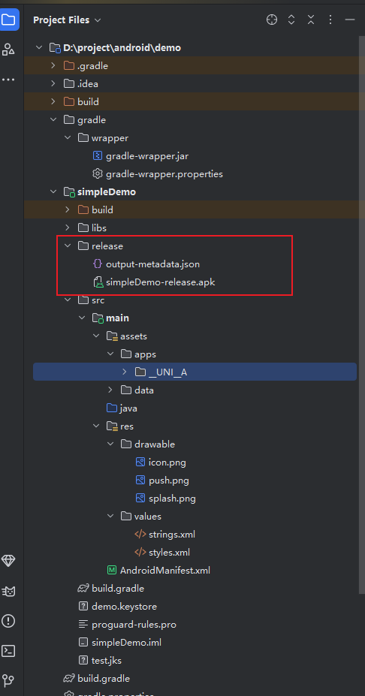The width and height of the screenshot is (365, 696).
Task: Collapse the assets folder chevron
Action: [x=96, y=336]
